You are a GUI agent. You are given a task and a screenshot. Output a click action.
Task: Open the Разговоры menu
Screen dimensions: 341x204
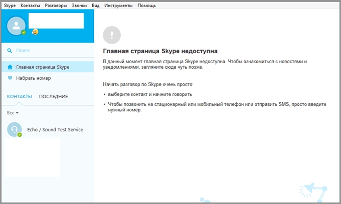coord(56,6)
